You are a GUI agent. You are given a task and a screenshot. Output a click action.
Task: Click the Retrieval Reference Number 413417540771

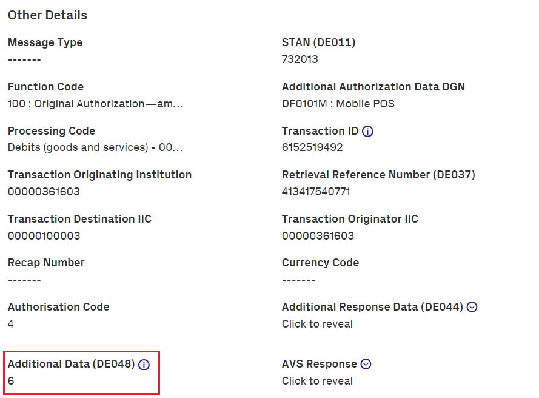pos(316,192)
